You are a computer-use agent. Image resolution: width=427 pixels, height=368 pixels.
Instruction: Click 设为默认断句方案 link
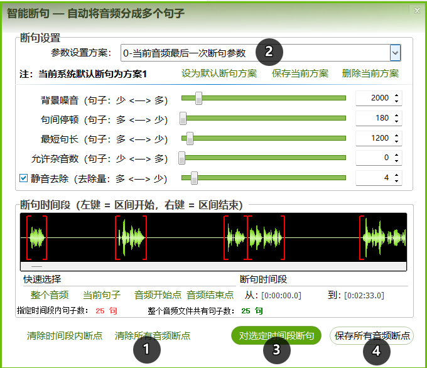219,73
